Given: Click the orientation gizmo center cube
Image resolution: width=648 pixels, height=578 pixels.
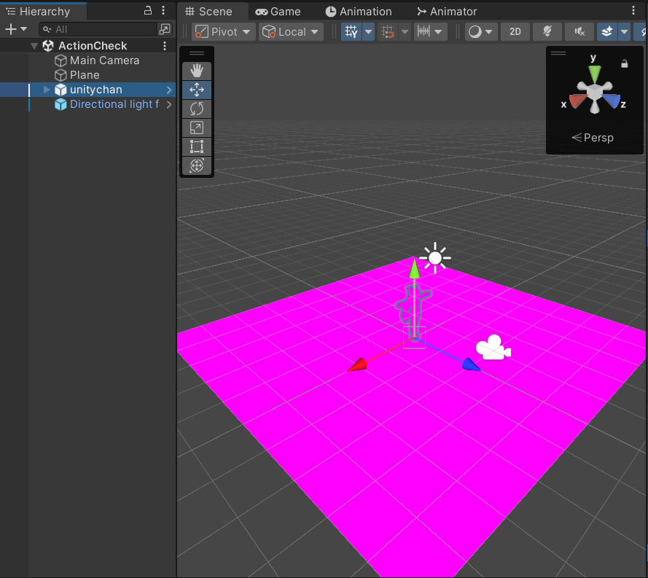Looking at the screenshot, I should [x=594, y=92].
